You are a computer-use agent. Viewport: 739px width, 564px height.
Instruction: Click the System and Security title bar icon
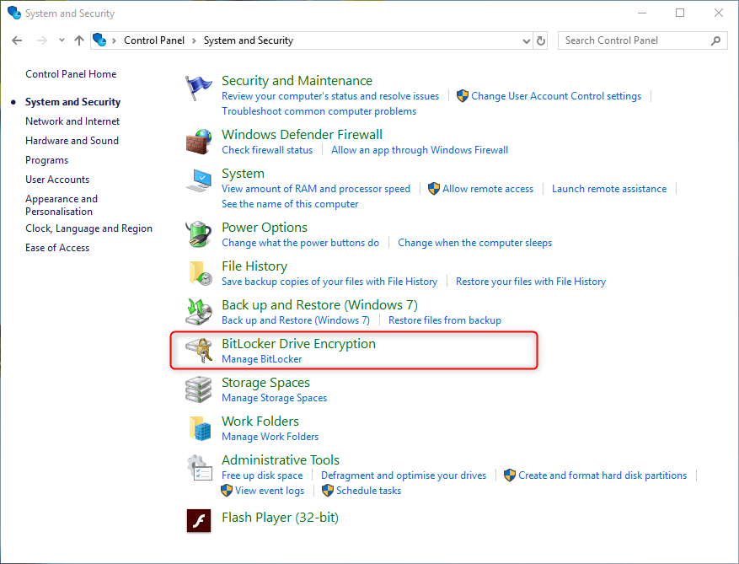(14, 13)
